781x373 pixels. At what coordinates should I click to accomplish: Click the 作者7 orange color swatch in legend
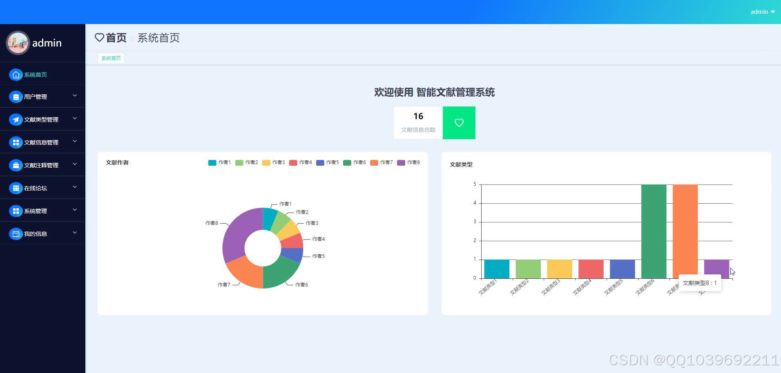[x=374, y=162]
